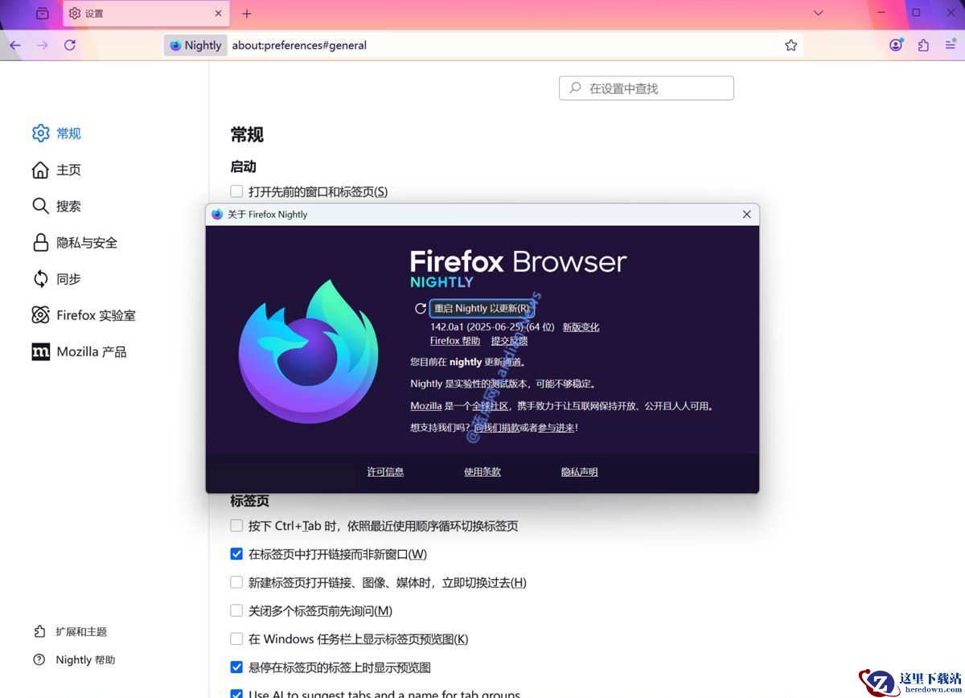This screenshot has width=965, height=698.
Task: Enable 关闭多个标签页前先询问 checkbox
Action: point(236,611)
